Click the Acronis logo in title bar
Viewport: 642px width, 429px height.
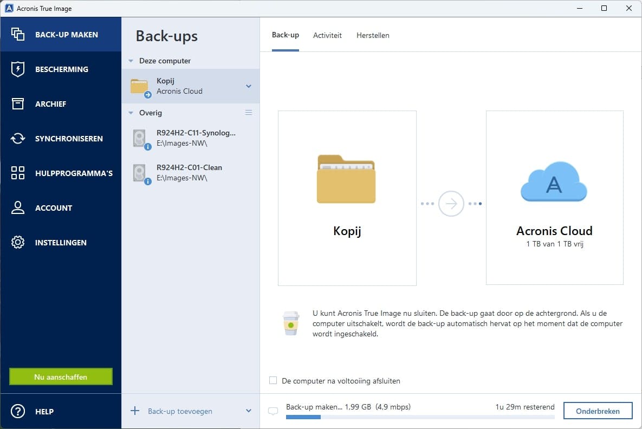9,8
